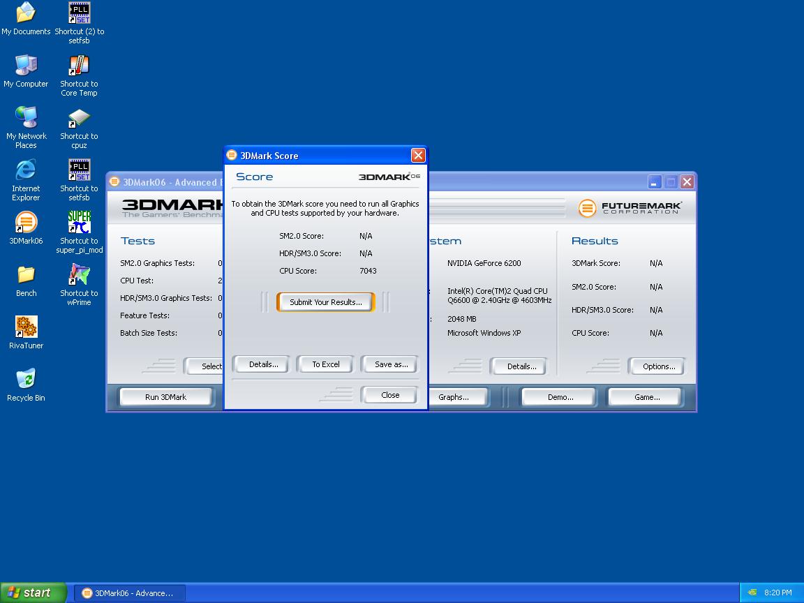Open score Details in the Score dialog
Viewport: 804px width, 603px height.
tap(263, 364)
